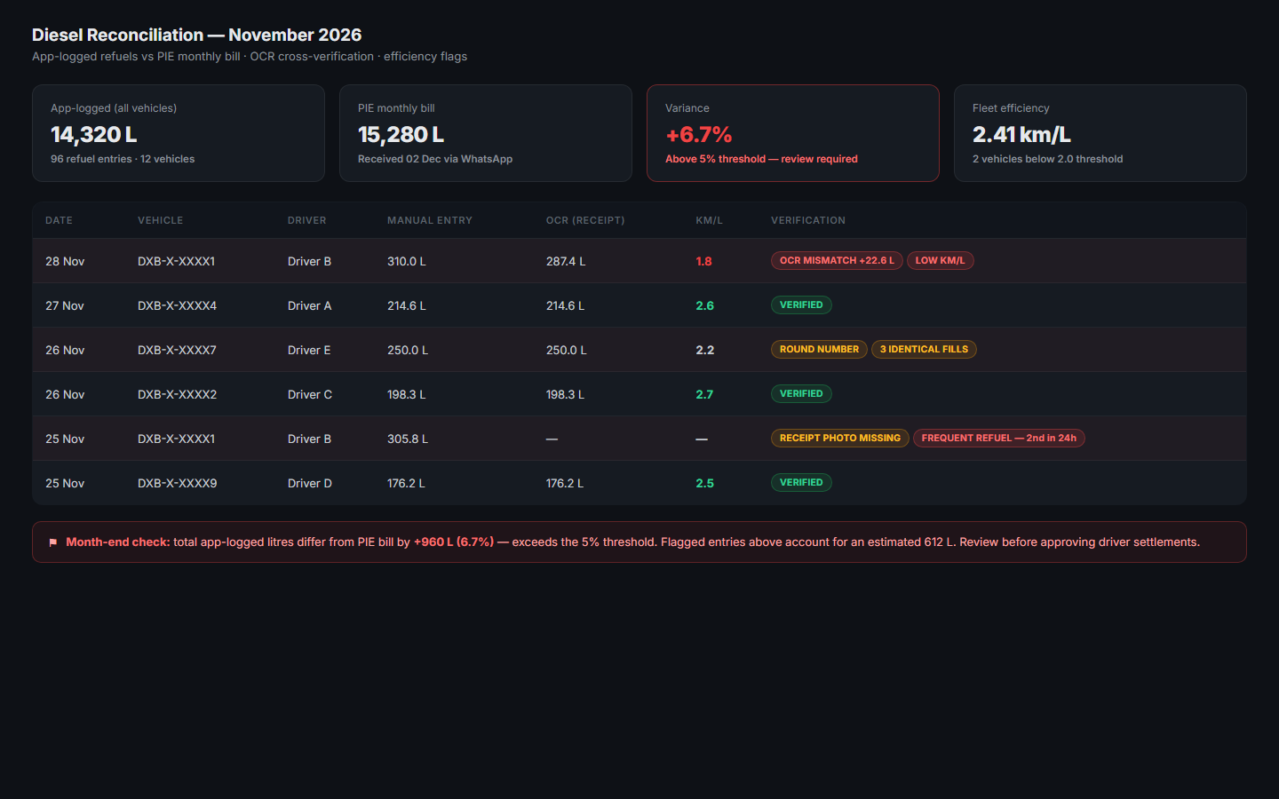Click the RECEIPT PHOTO MISSING badge
Image resolution: width=1279 pixels, height=799 pixels.
coord(840,438)
